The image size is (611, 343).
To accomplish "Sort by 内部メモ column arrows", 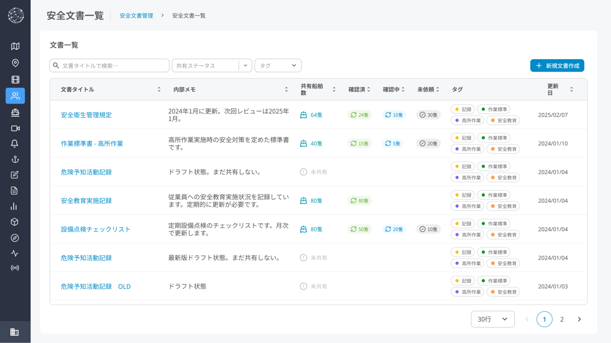I will tap(287, 90).
